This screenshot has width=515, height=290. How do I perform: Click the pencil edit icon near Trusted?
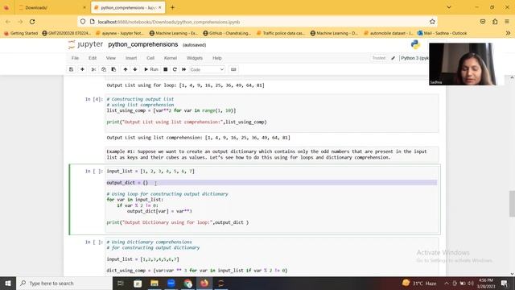[393, 58]
